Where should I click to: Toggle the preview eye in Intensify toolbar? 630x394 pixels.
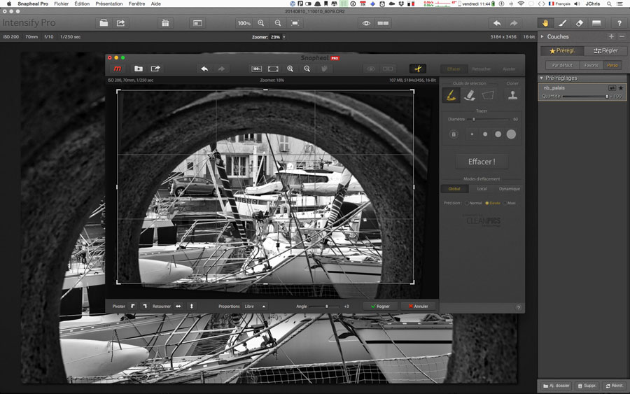pyautogui.click(x=366, y=23)
